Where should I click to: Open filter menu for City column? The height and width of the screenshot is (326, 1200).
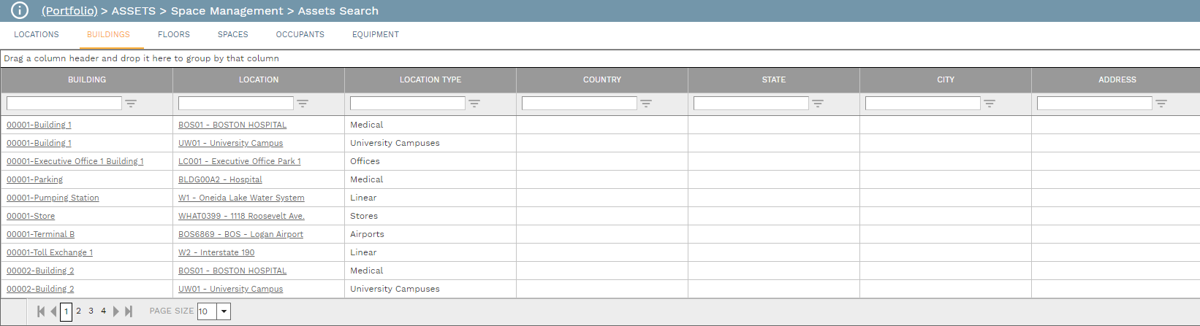point(990,104)
